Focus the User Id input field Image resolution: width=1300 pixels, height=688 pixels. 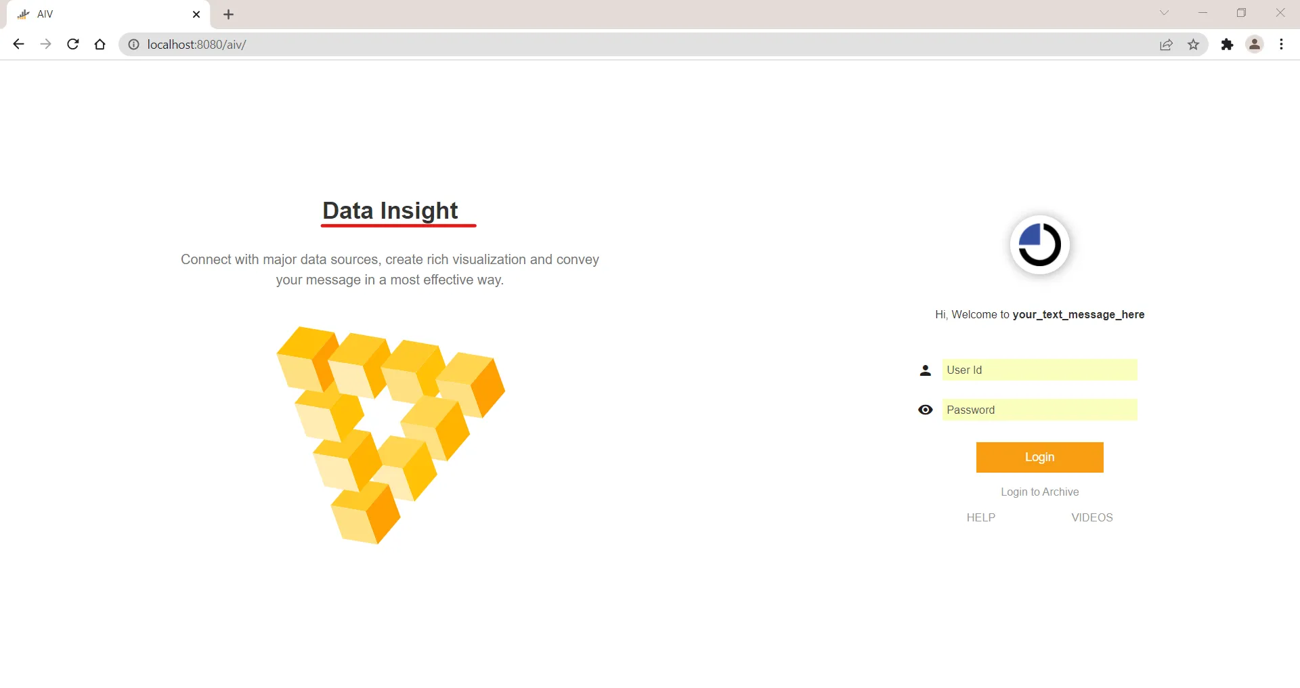click(1039, 370)
